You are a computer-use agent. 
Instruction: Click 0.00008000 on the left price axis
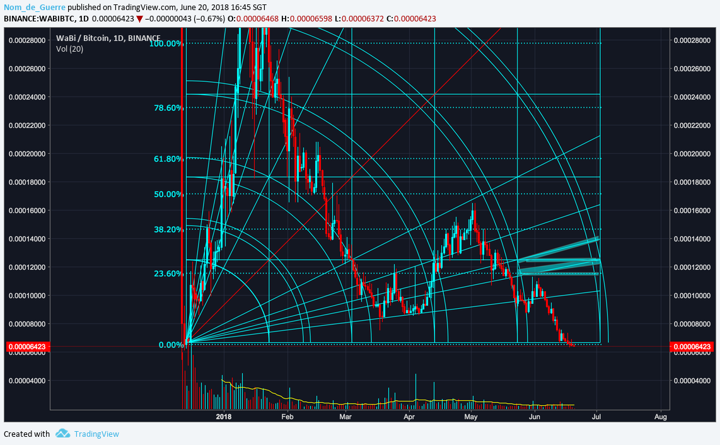[27, 324]
